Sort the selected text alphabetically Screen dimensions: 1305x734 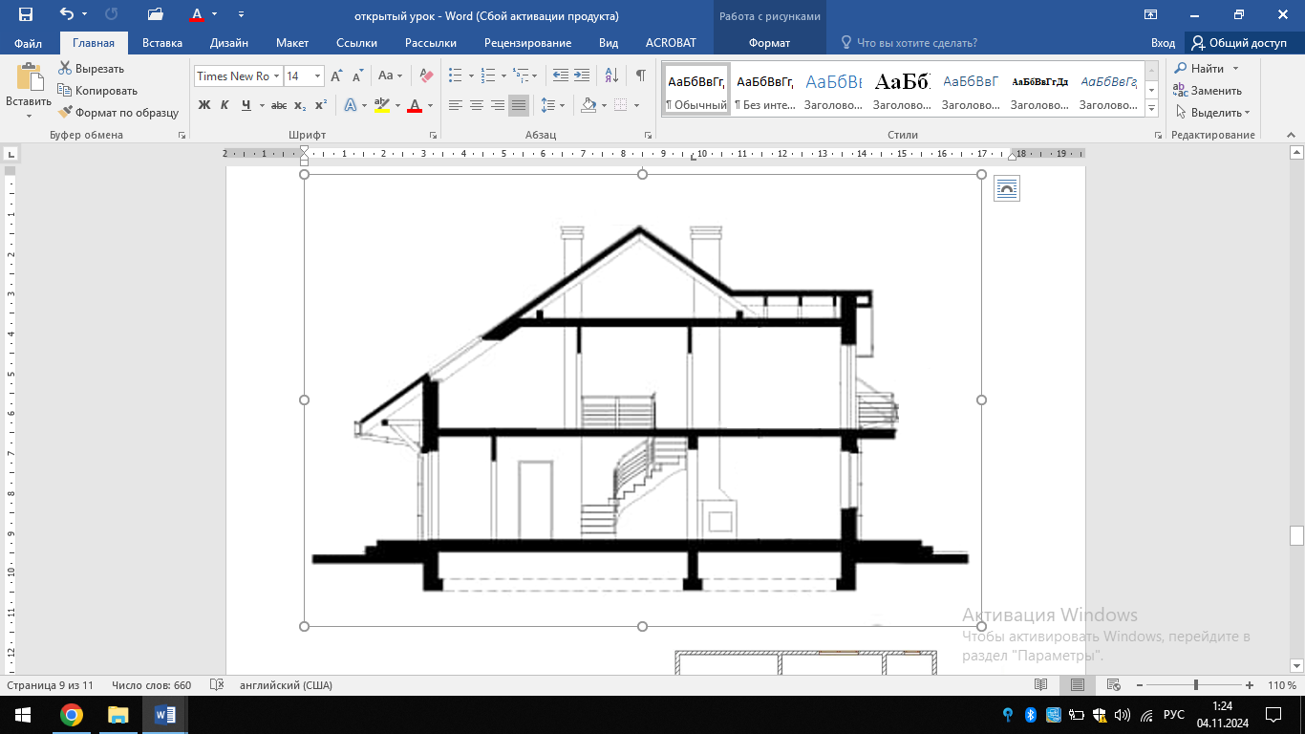[x=612, y=76]
